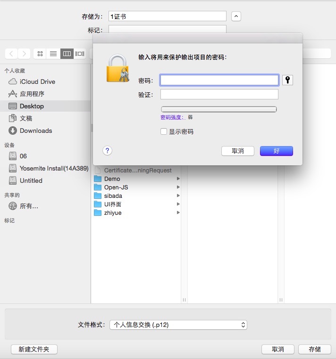Viewport: 336px width, 359px height.
Task: Click the 新建文件夹 button
Action: point(34,349)
